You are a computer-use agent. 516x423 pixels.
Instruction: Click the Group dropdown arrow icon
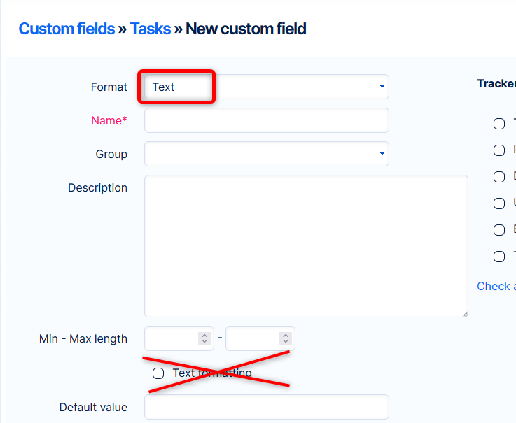382,154
